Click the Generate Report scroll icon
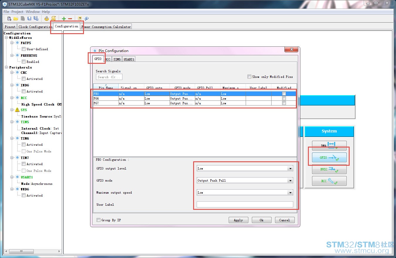The image size is (396, 258). (x=53, y=19)
